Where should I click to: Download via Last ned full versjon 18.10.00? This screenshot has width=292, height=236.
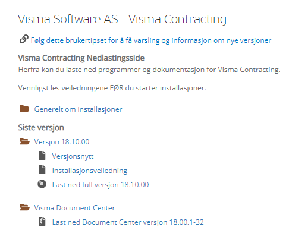(x=101, y=185)
